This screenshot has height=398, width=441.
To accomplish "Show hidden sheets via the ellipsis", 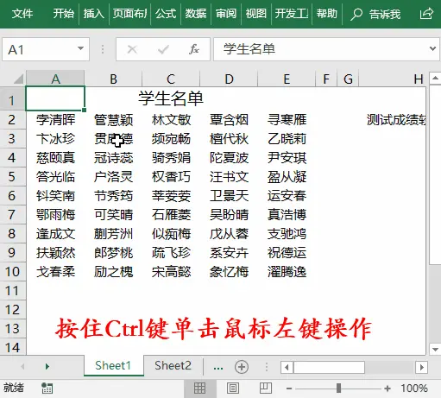I will point(218,368).
